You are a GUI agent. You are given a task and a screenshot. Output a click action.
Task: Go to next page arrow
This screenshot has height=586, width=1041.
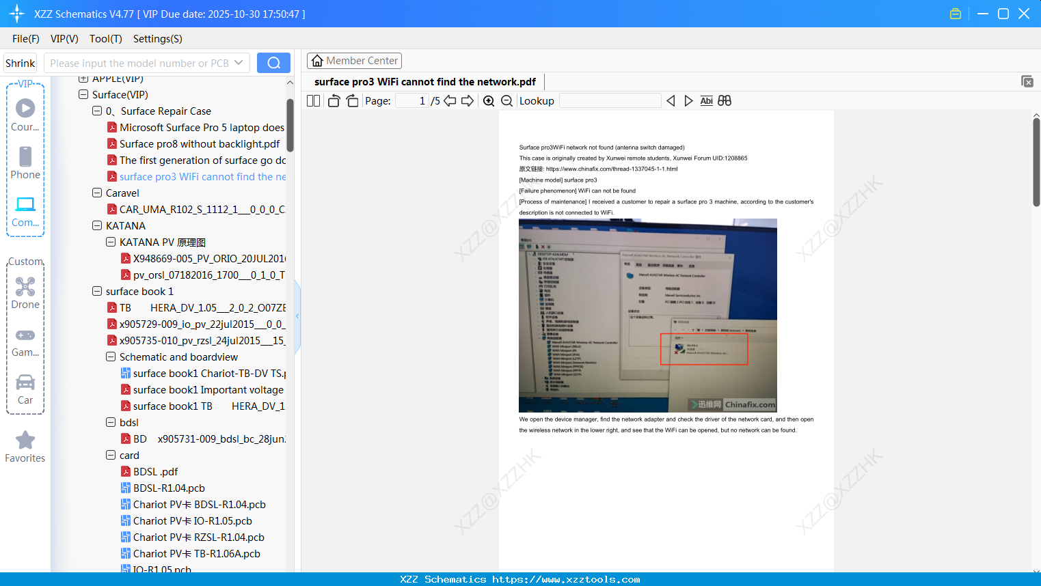click(468, 100)
